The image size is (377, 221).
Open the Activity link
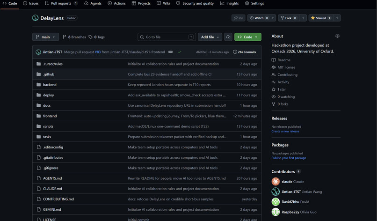280,82
